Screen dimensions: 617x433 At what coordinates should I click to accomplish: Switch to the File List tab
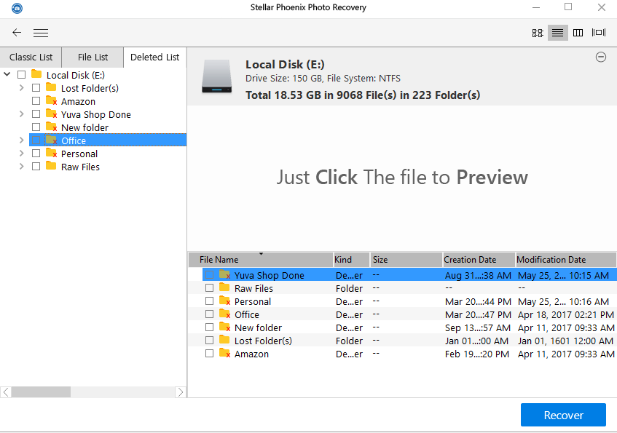93,57
